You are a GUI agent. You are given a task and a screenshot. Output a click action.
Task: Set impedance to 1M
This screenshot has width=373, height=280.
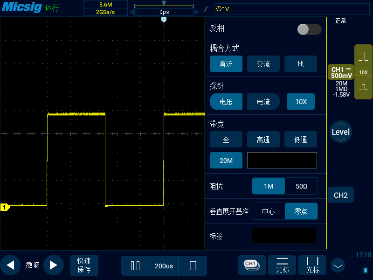(x=269, y=186)
